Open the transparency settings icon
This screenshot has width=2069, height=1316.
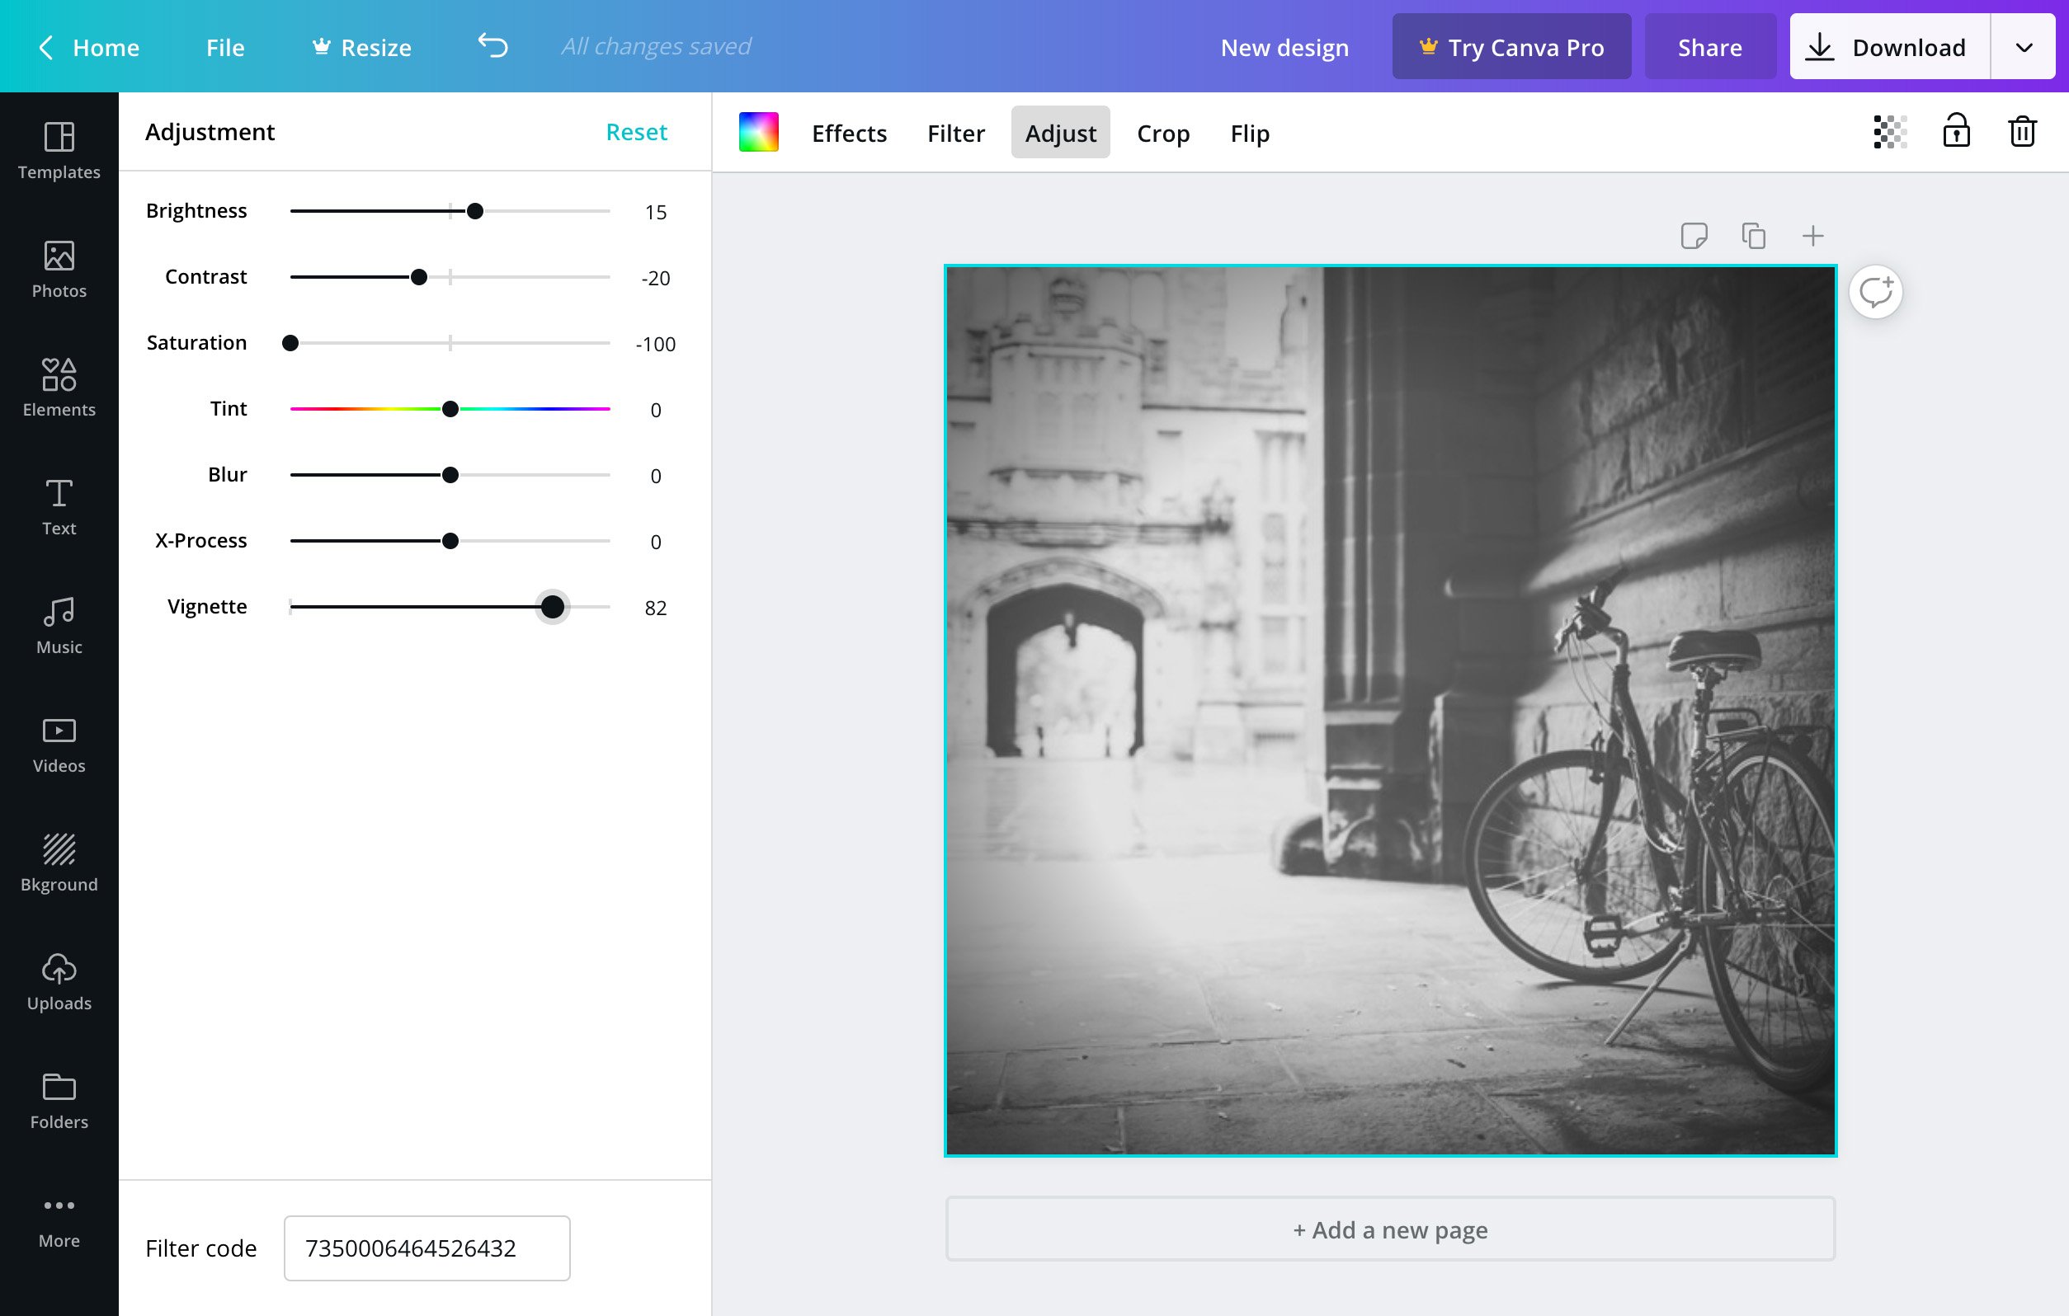click(x=1888, y=132)
